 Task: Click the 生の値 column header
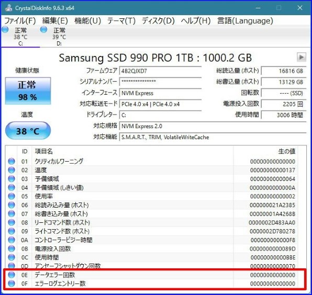[x=265, y=151]
